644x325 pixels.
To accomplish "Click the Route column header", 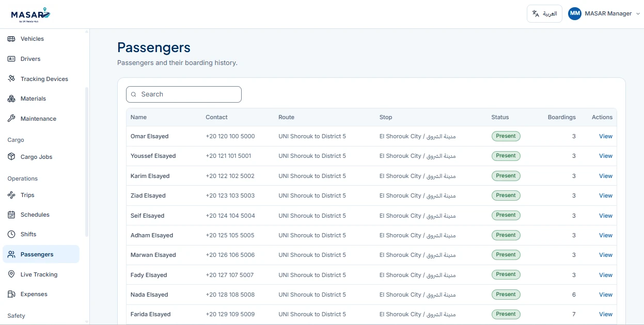I will pos(286,117).
